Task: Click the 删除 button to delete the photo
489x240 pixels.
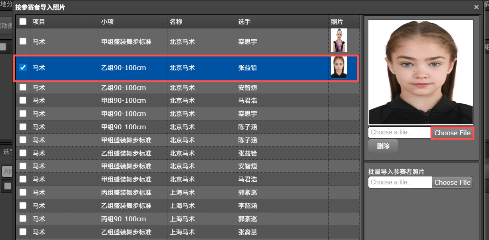Action: tap(383, 146)
